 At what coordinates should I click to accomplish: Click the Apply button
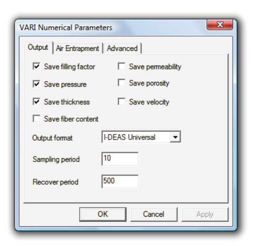205,214
